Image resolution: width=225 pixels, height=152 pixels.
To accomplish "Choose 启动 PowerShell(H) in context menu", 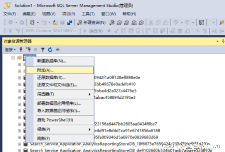I will pos(60,120).
